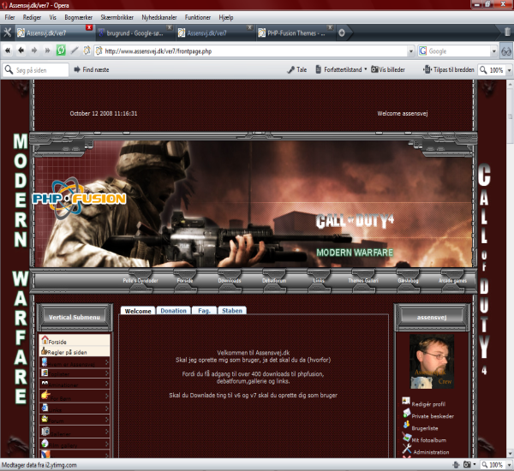
Task: Click the Find næste arrow button
Action: click(92, 69)
